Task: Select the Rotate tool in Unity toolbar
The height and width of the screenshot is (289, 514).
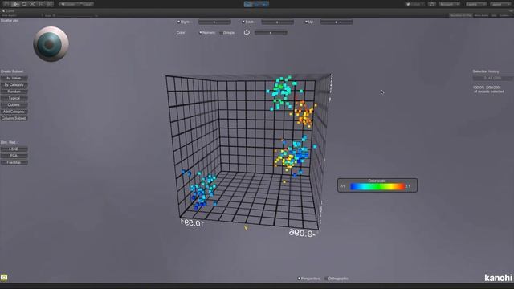Action: pyautogui.click(x=24, y=4)
